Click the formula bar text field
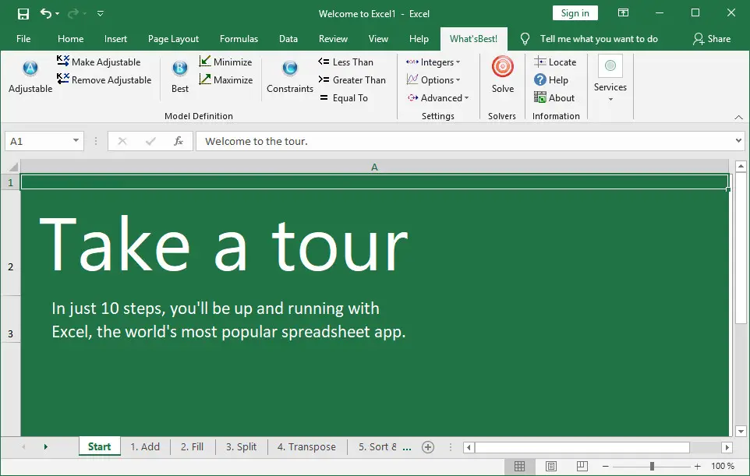This screenshot has height=476, width=750. [x=464, y=141]
